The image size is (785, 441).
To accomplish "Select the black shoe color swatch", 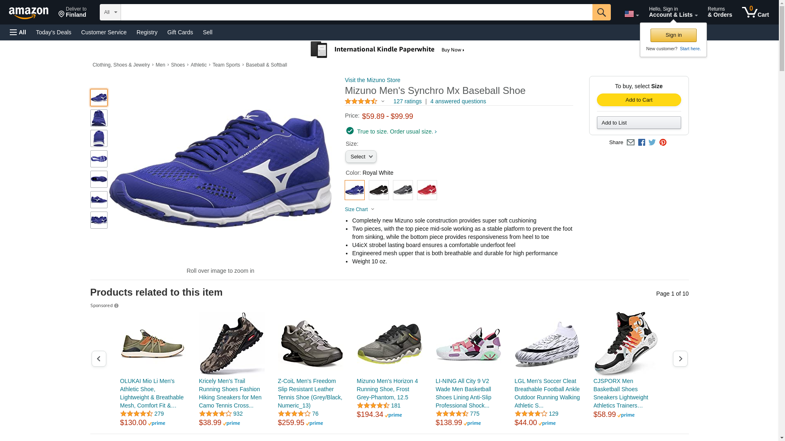I will [379, 190].
